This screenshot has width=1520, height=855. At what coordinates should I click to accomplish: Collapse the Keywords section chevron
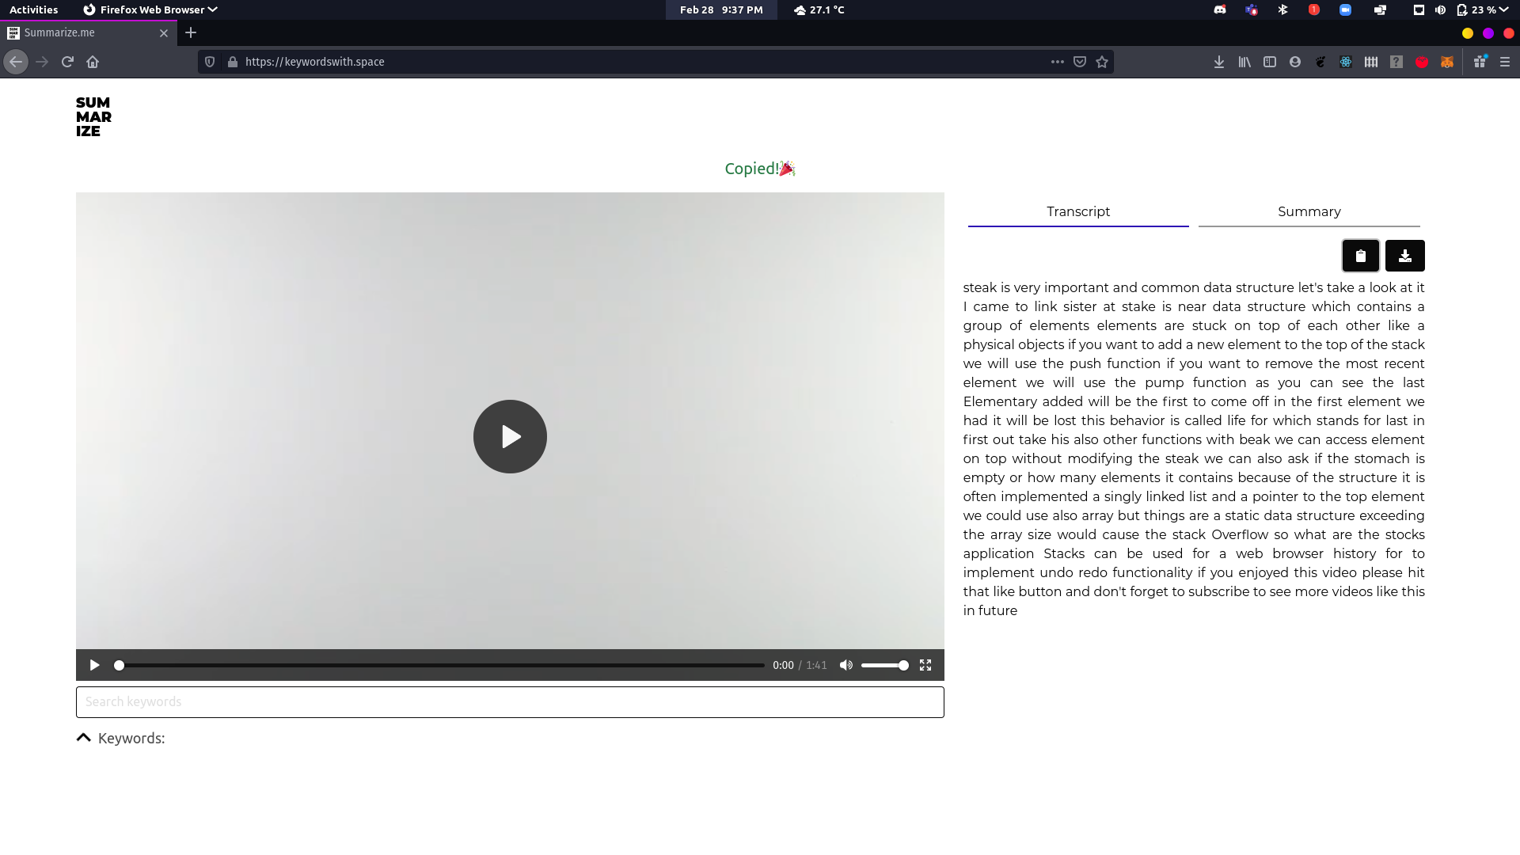83,738
